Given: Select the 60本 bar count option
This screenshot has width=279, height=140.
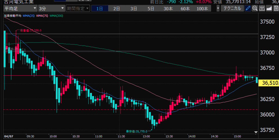Looking at the screenshot, I should coord(185,8).
